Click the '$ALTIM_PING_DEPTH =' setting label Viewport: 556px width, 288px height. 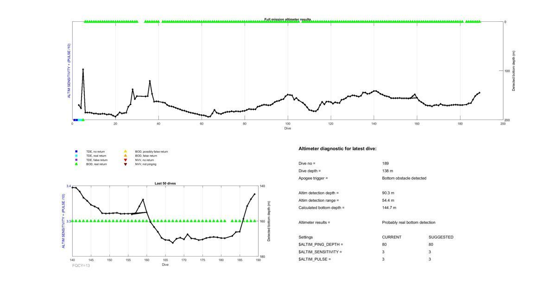(x=321, y=244)
